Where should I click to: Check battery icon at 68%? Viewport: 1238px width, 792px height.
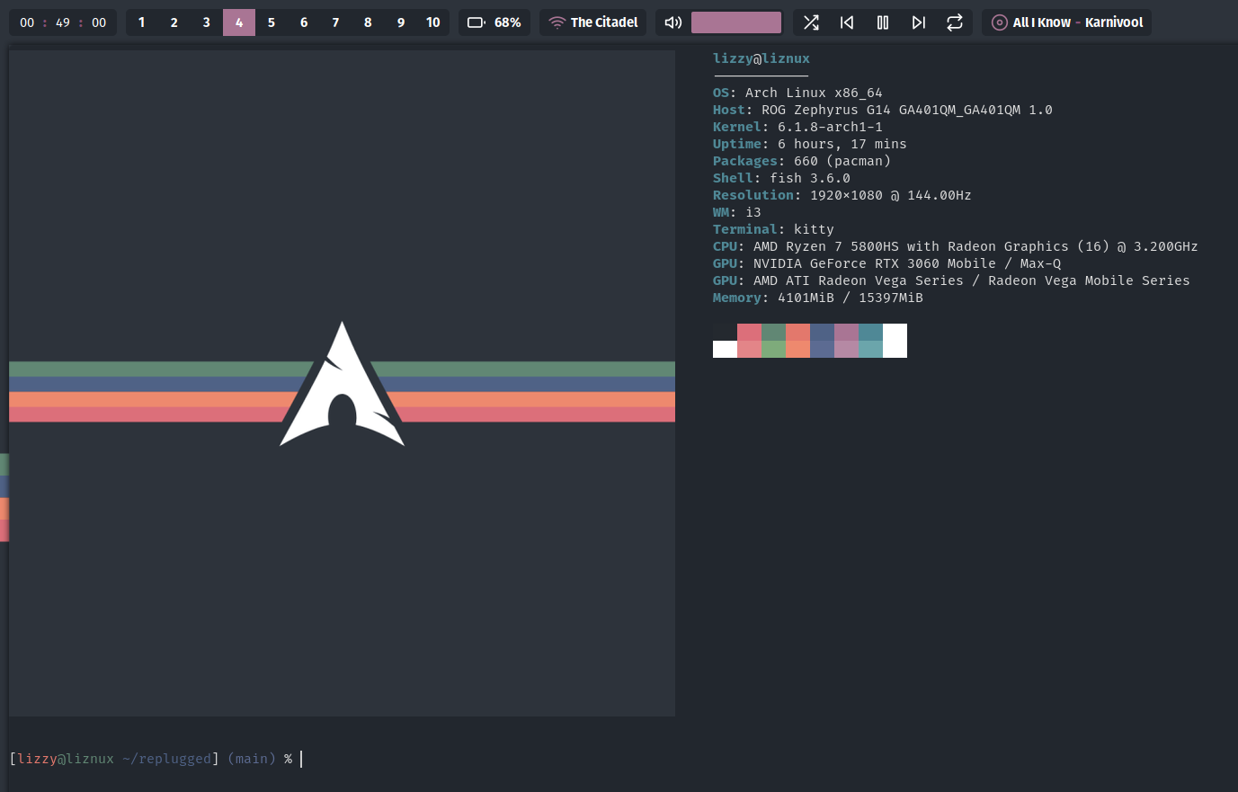point(476,22)
